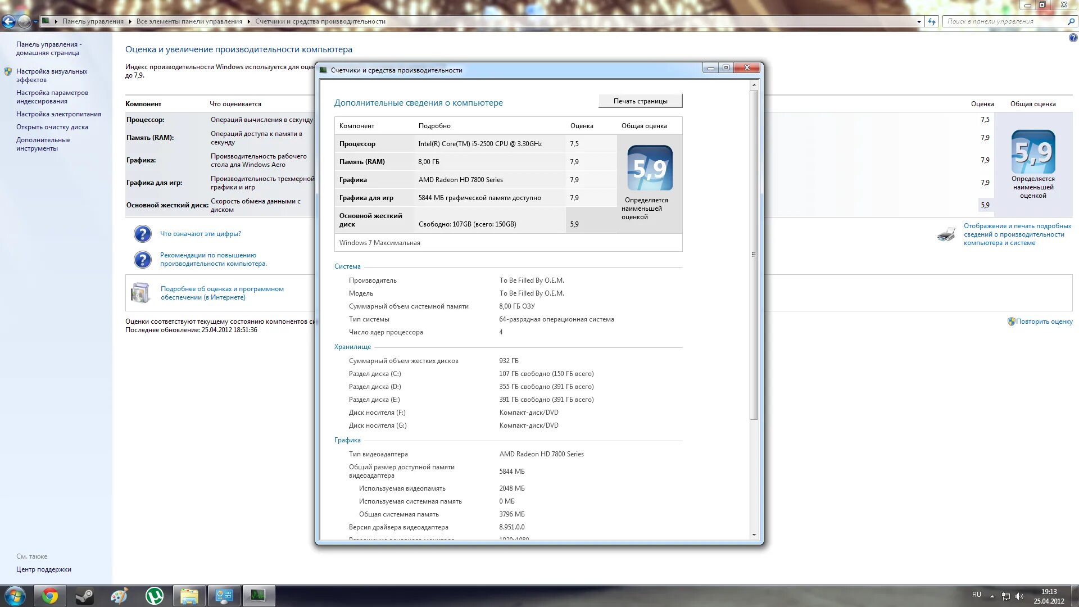This screenshot has height=607, width=1079.
Task: Open recent pages dropdown arrow
Action: click(x=35, y=22)
